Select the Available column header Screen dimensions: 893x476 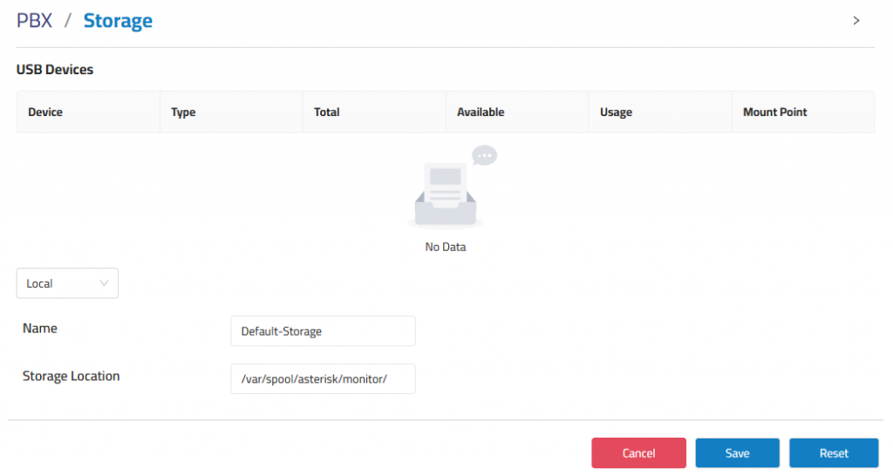(481, 112)
